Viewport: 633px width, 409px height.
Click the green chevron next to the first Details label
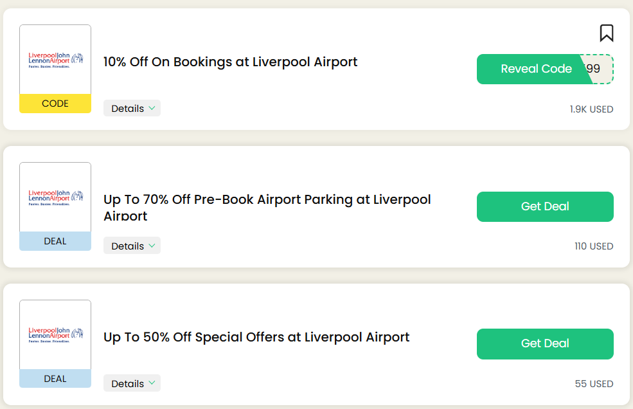tap(151, 108)
